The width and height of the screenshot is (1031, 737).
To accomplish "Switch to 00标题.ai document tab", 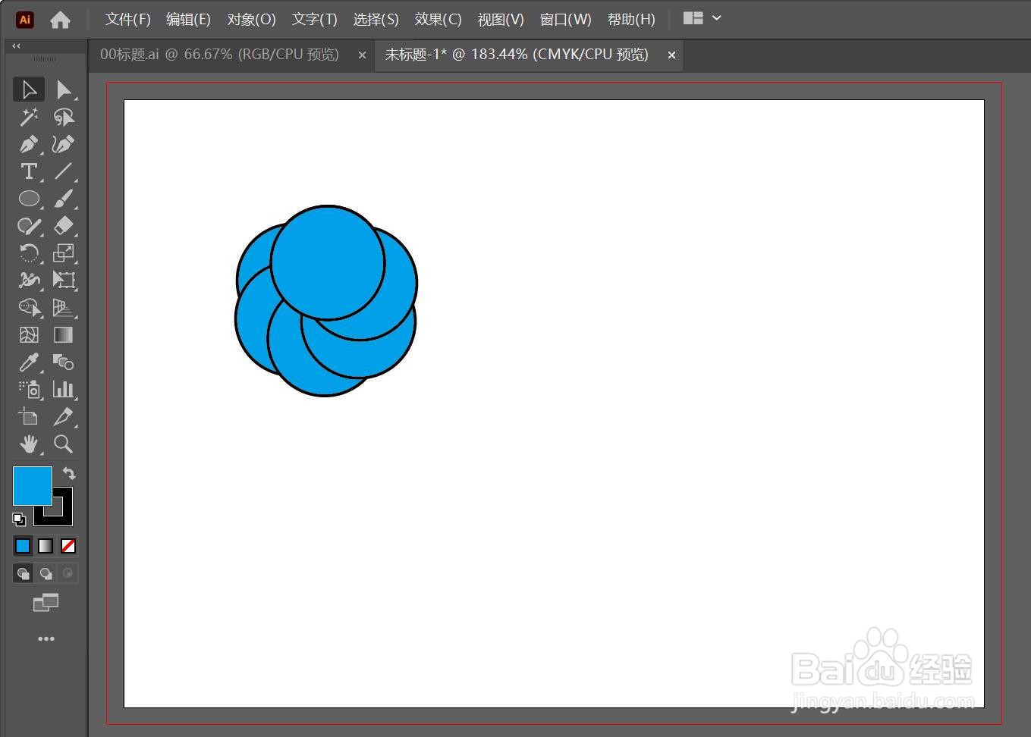I will point(219,55).
